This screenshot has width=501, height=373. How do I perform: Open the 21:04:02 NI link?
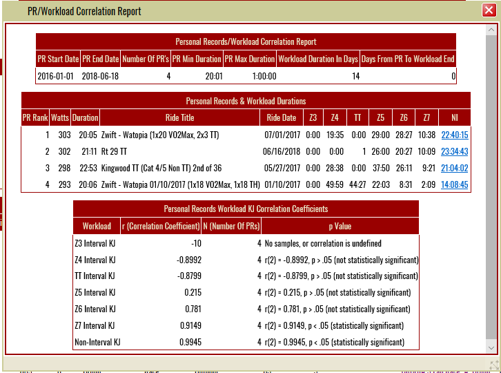point(454,168)
